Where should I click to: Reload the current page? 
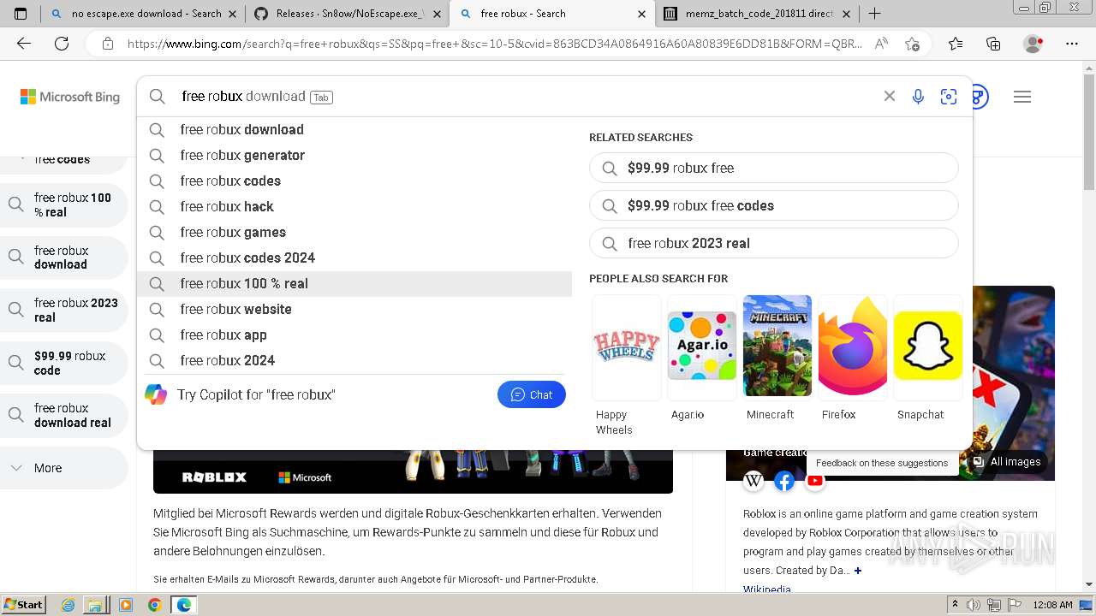tap(62, 44)
